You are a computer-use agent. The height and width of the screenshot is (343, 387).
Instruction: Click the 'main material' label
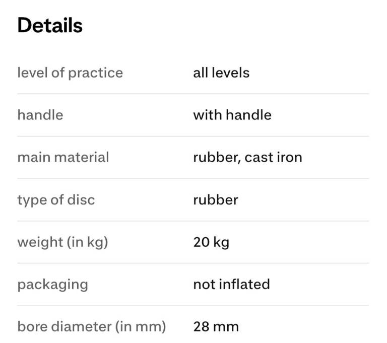63,157
